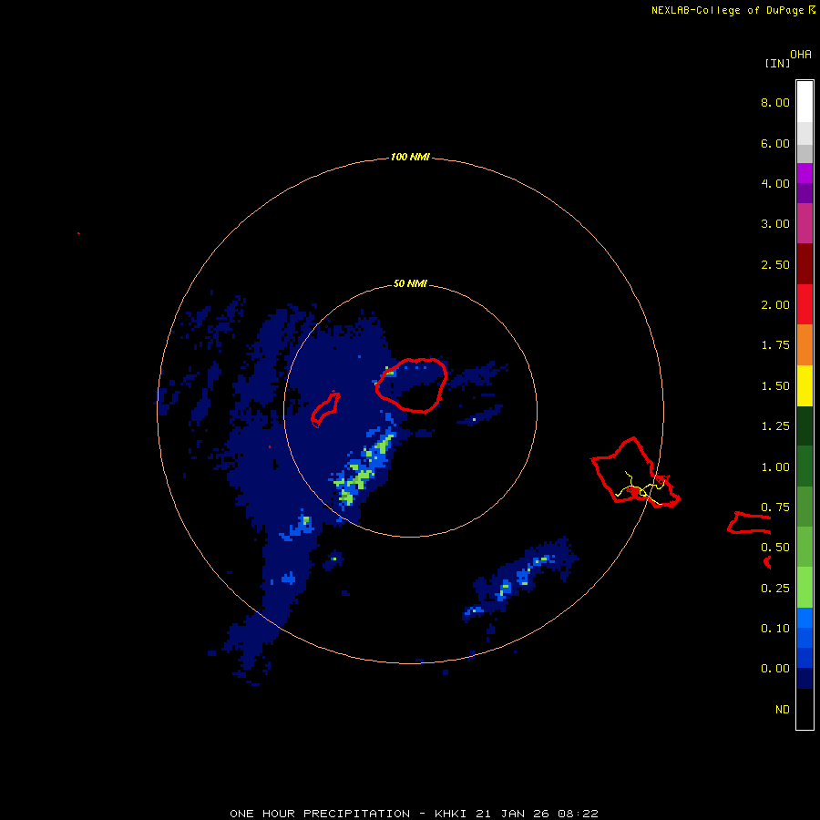This screenshot has height=820, width=820.
Task: Click the 1.75 legend value
Action: [775, 345]
